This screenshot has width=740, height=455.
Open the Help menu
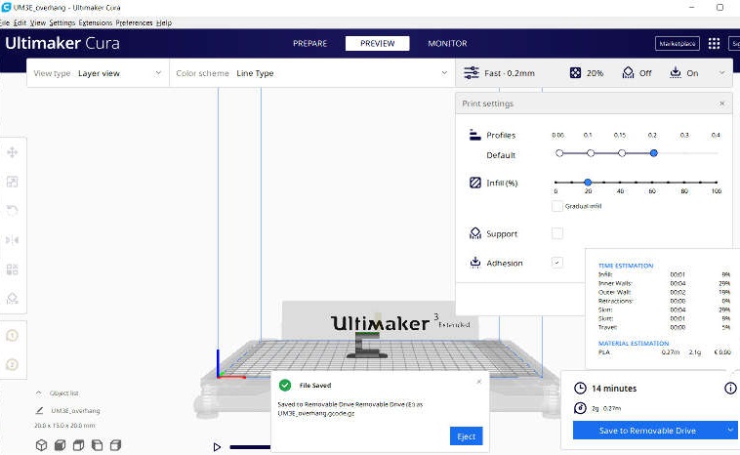(164, 22)
